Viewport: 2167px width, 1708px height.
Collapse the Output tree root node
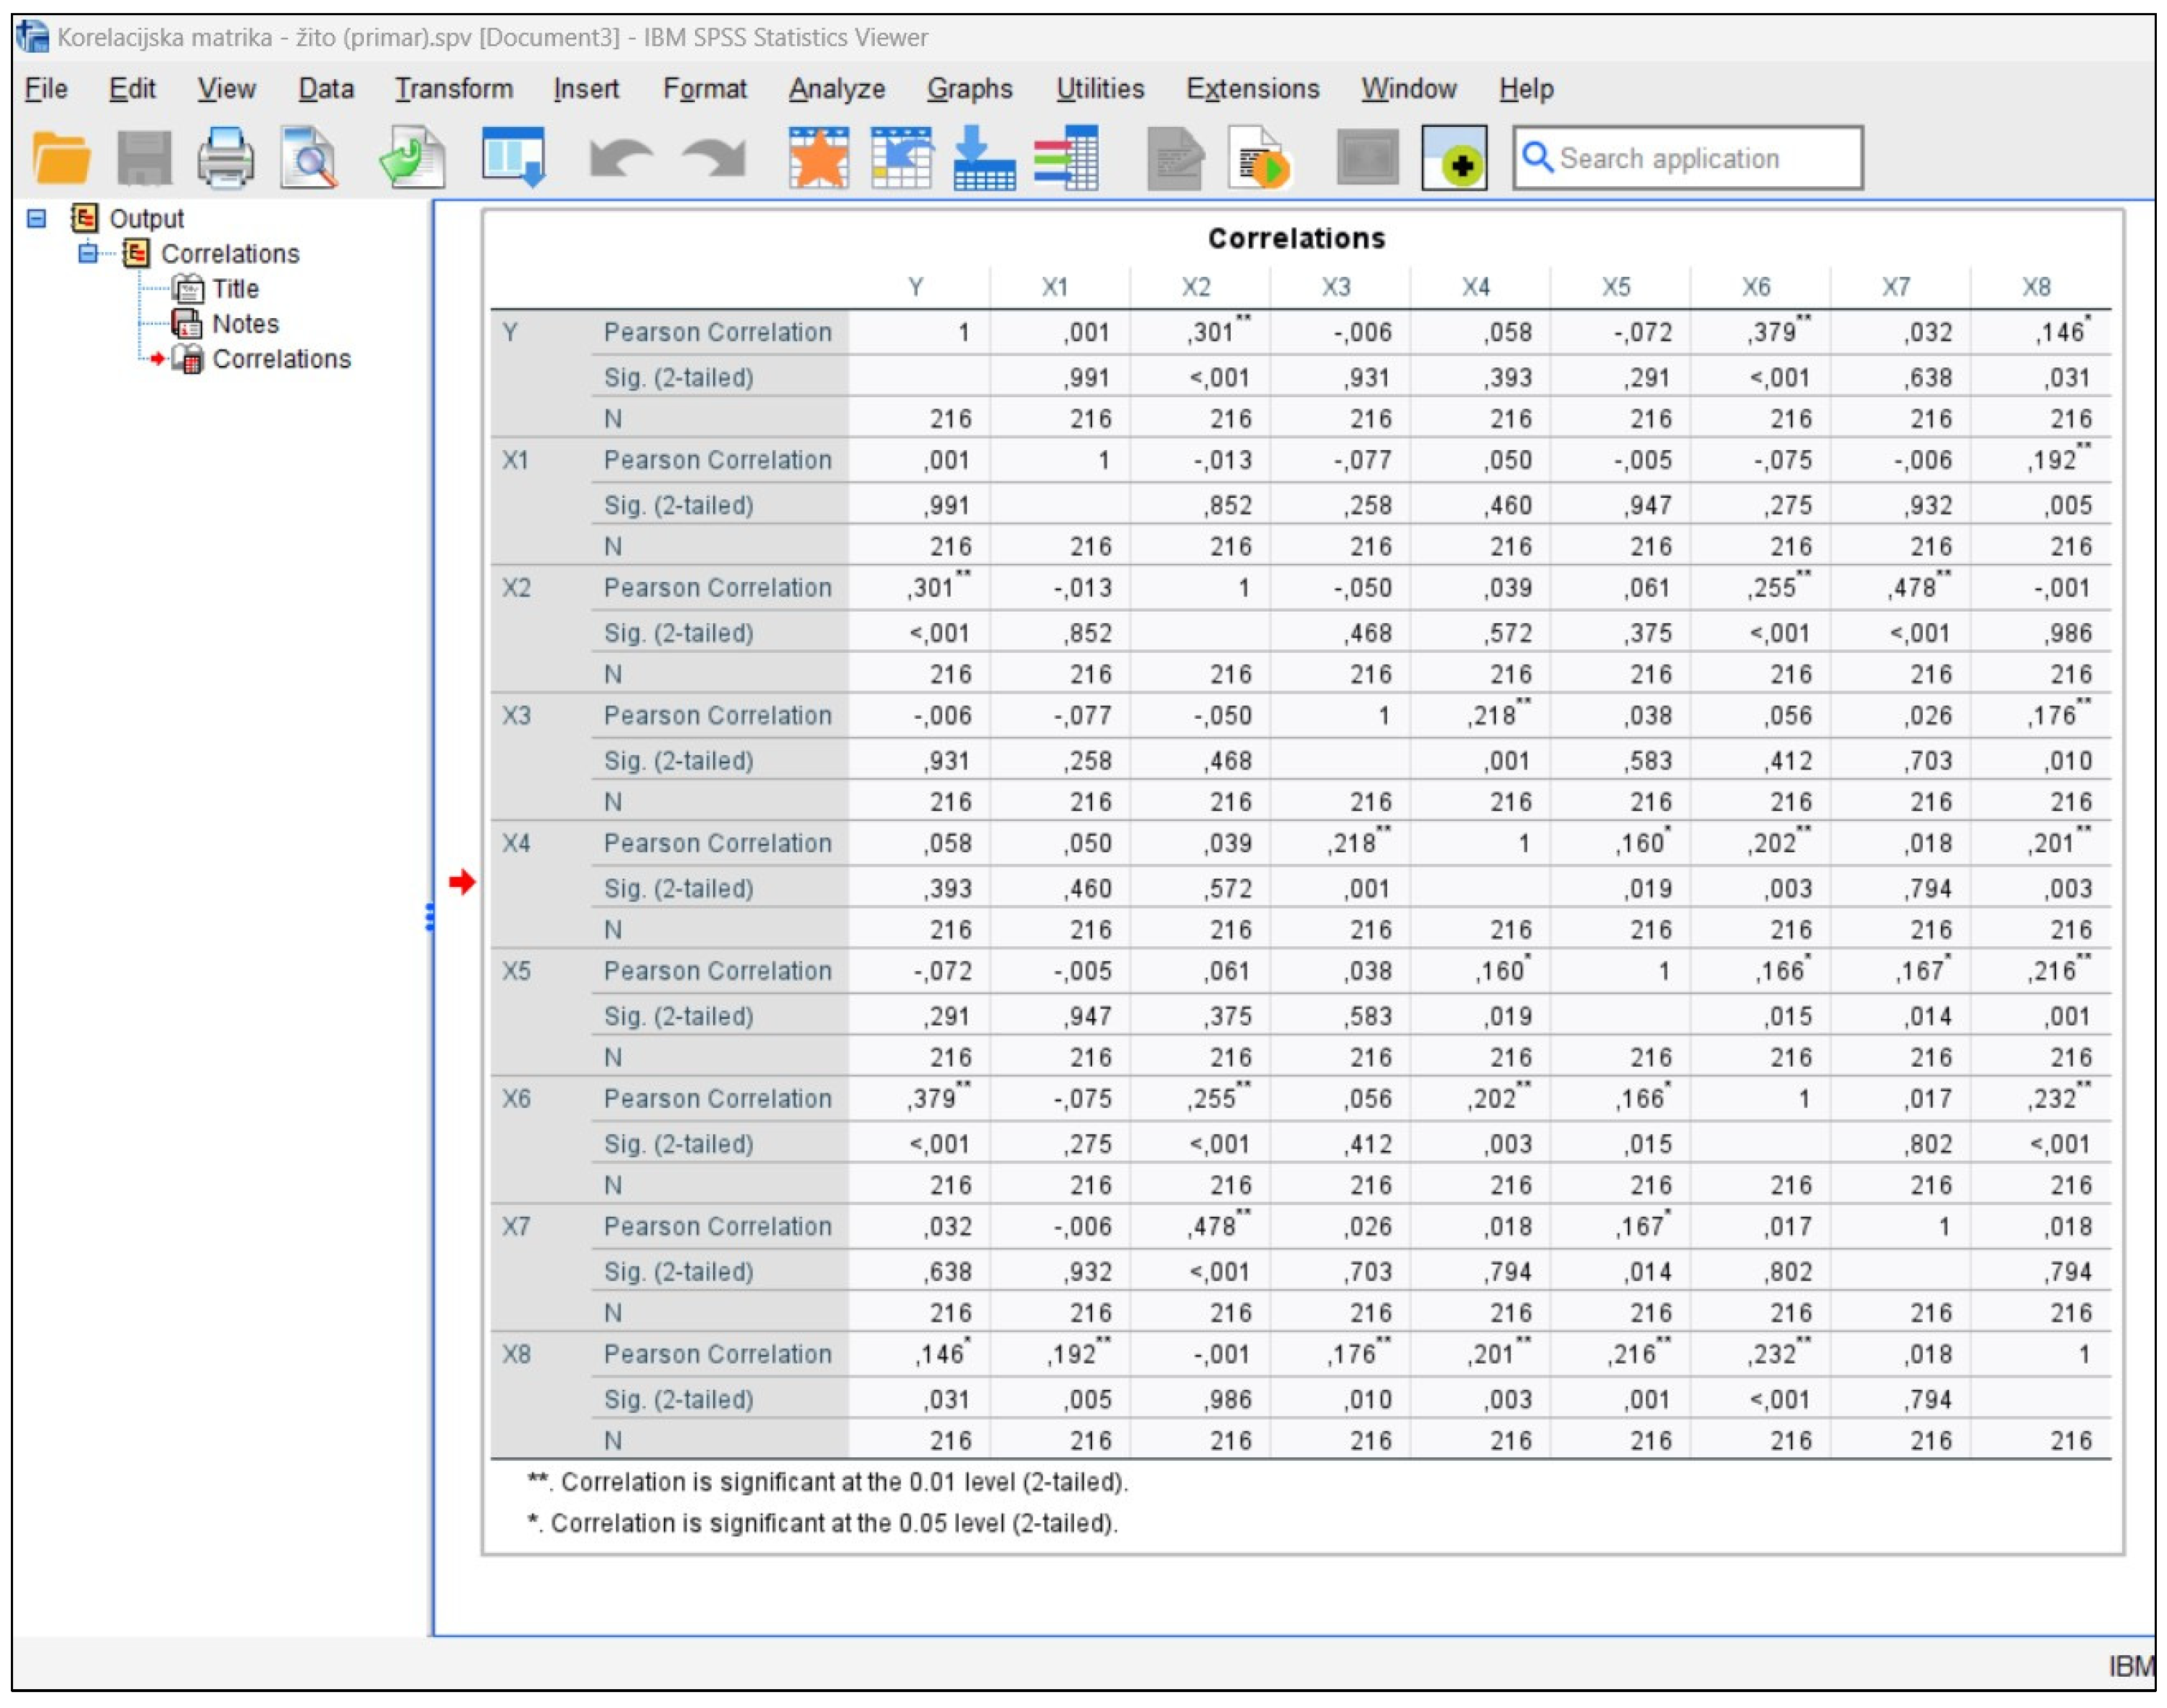tap(37, 218)
